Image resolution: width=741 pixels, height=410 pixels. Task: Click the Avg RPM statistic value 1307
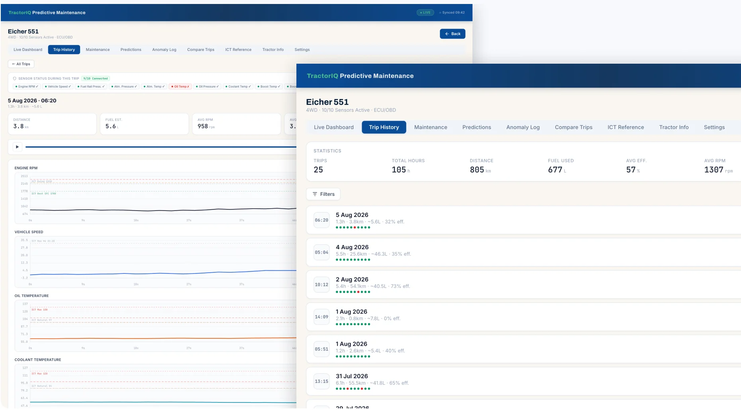pos(714,170)
